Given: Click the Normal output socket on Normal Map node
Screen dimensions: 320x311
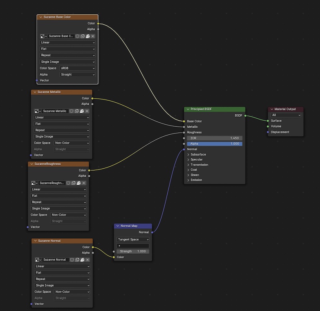Looking at the screenshot, I should pos(152,232).
